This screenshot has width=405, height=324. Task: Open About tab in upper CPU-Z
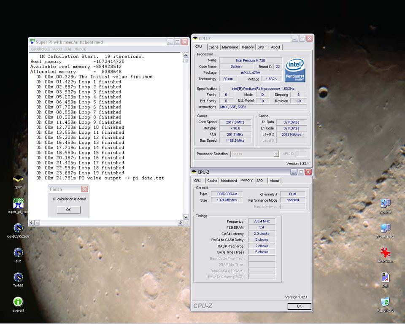click(x=275, y=47)
